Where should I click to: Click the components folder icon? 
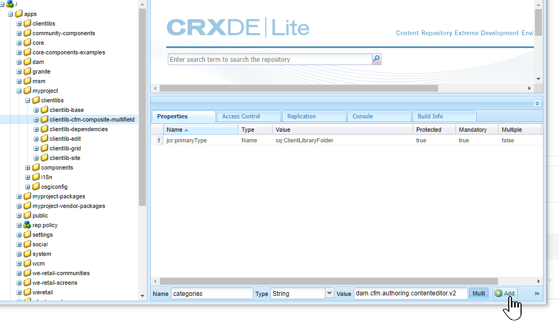[x=36, y=167]
